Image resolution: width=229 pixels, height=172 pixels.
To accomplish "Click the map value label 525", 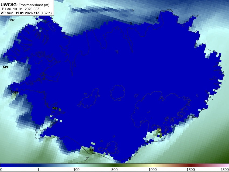I will (x=55, y=108).
